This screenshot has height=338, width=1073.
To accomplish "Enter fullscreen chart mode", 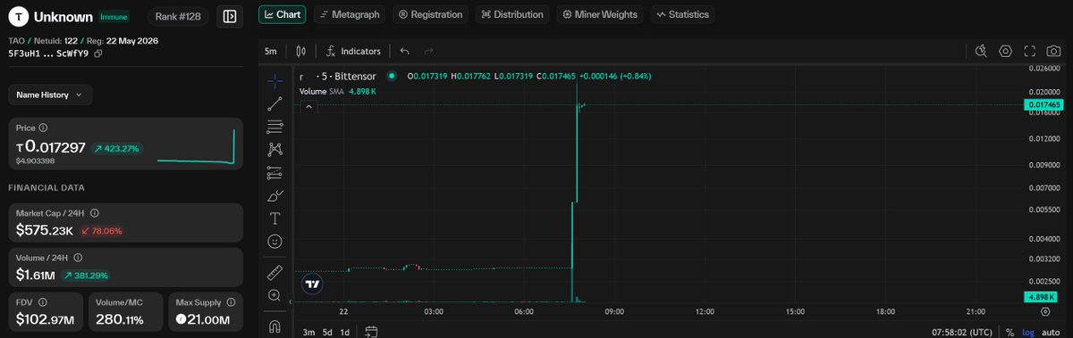I will coord(1029,51).
